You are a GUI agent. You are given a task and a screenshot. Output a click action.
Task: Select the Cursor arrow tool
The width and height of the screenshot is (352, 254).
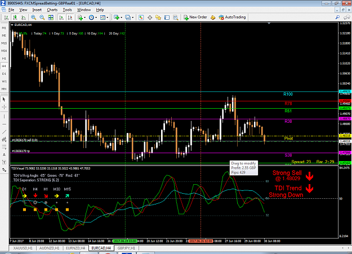(4, 99)
